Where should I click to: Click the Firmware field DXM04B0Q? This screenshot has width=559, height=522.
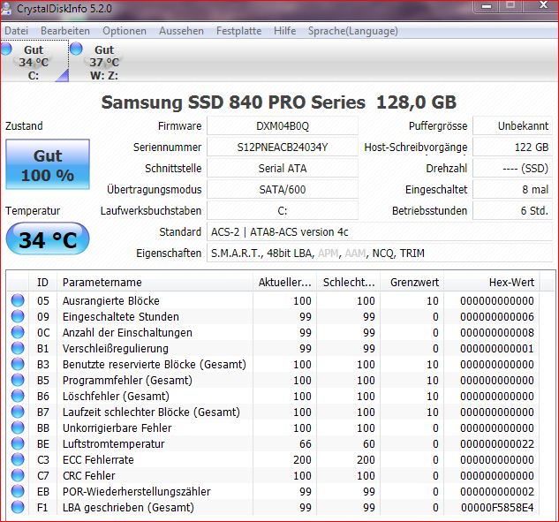tap(283, 126)
